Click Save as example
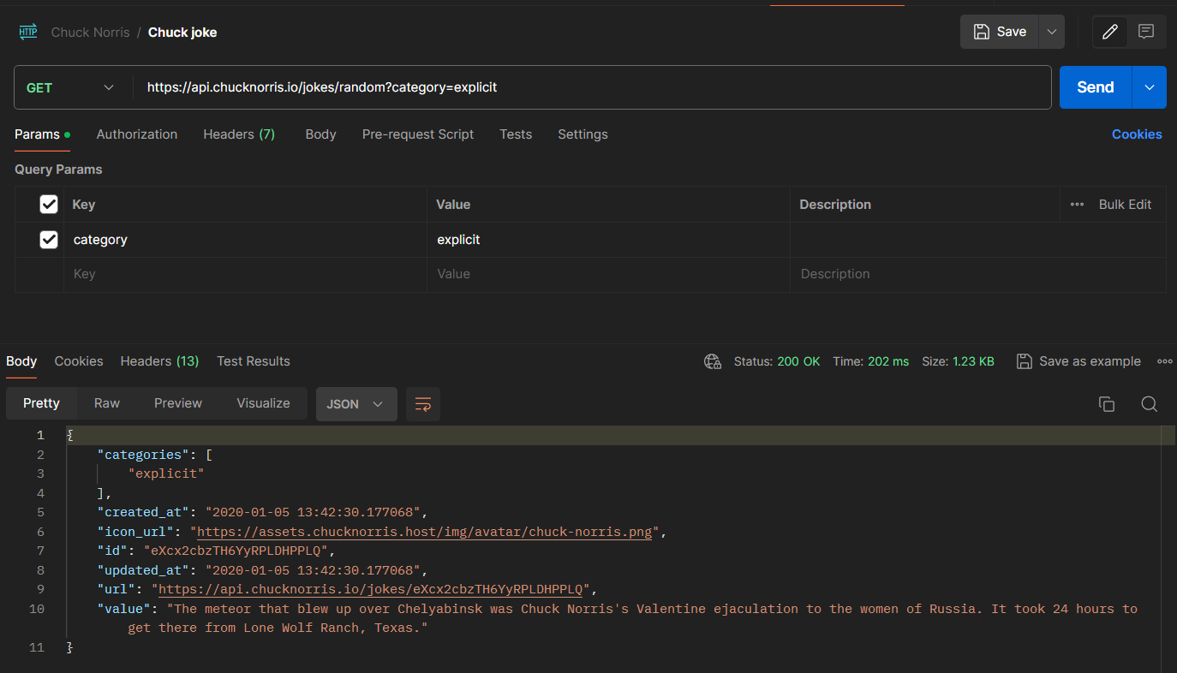Screen dimensions: 1177x673 point(1078,361)
